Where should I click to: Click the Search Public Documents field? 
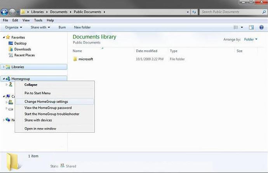(230, 12)
